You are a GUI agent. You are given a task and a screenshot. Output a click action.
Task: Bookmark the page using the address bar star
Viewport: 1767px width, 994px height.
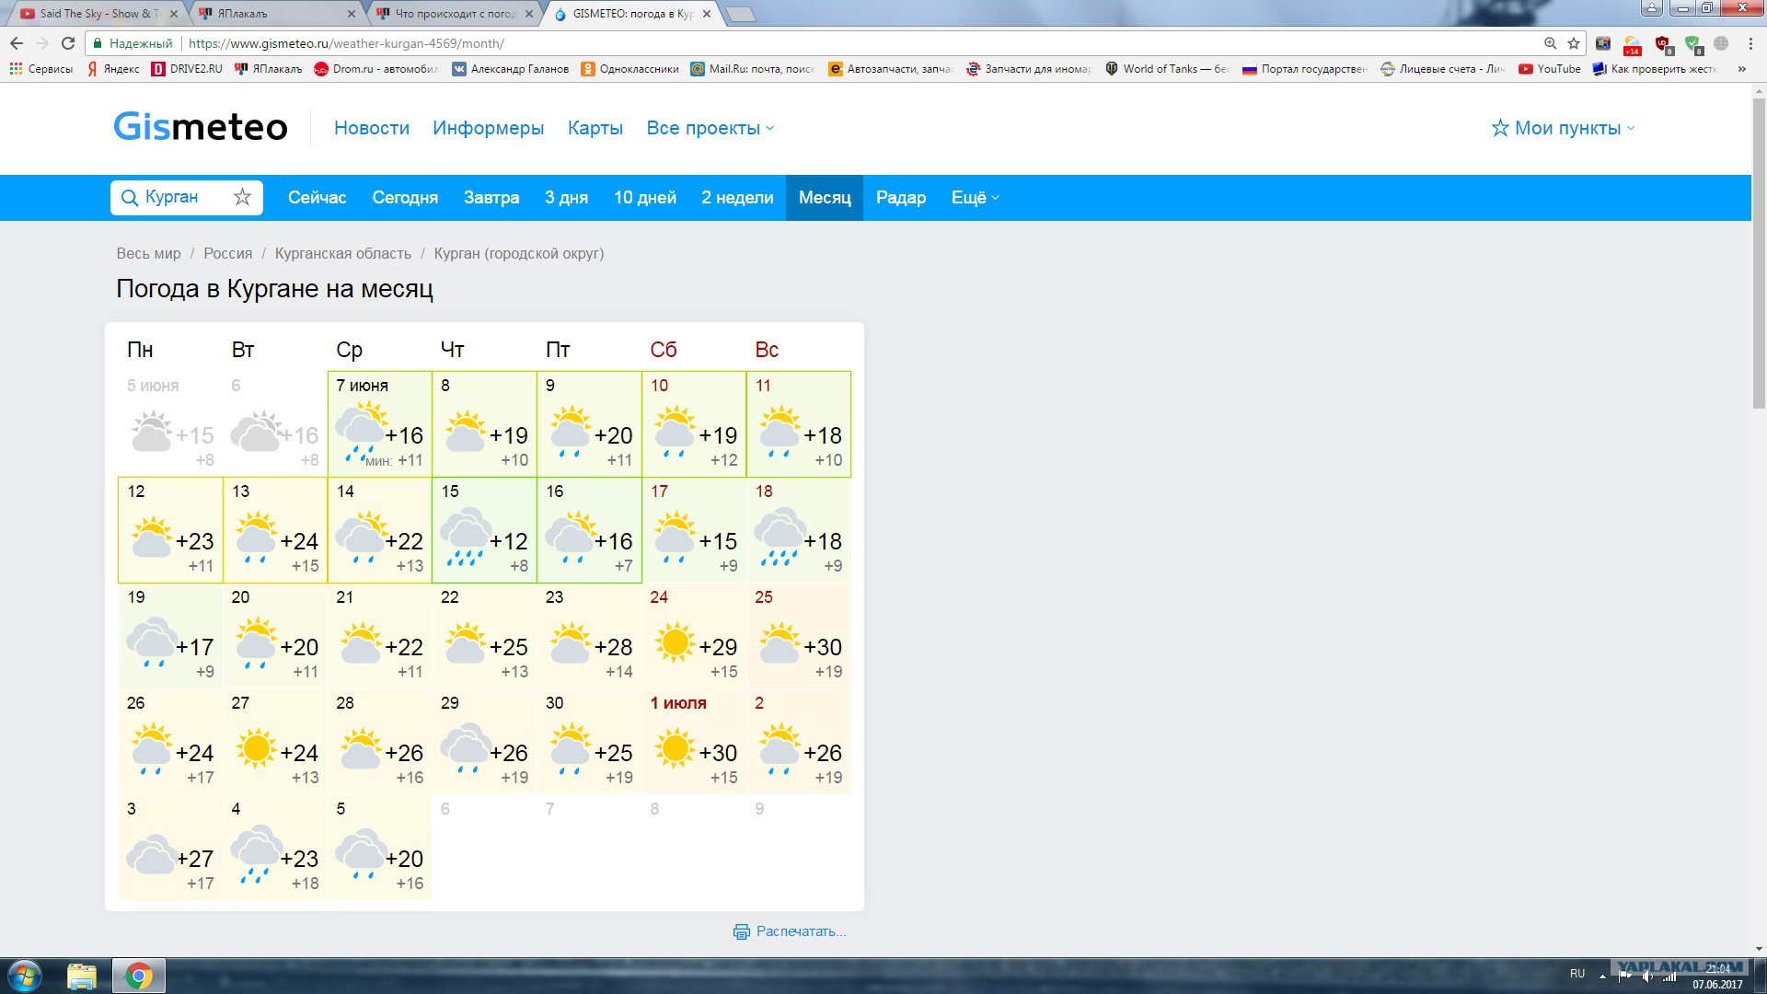(x=1574, y=43)
